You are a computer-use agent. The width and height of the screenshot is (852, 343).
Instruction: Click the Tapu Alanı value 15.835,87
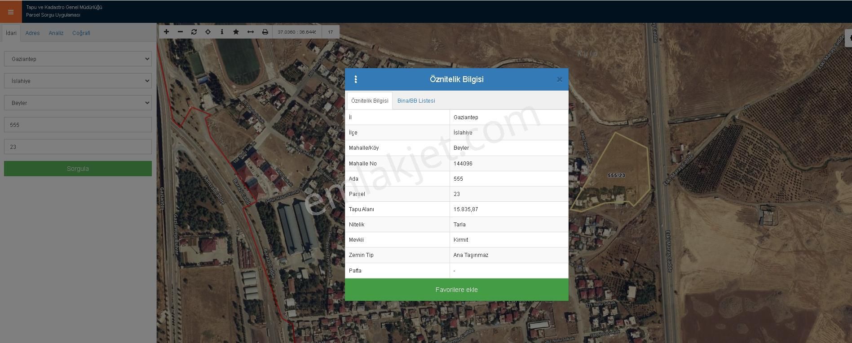pos(466,209)
